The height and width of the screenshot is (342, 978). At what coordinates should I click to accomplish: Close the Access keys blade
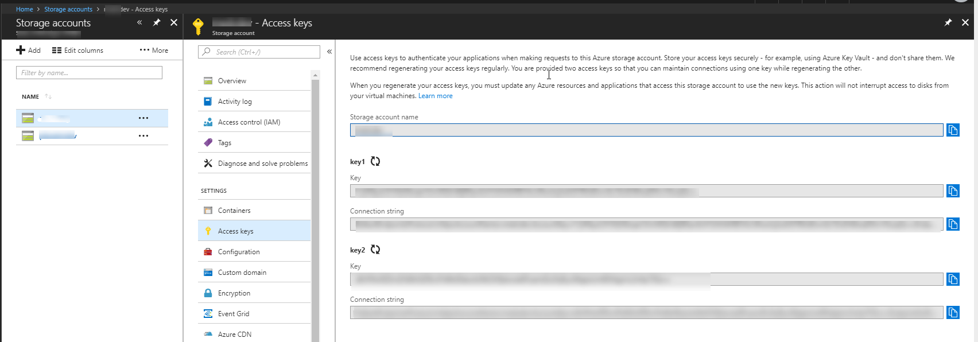pyautogui.click(x=965, y=22)
